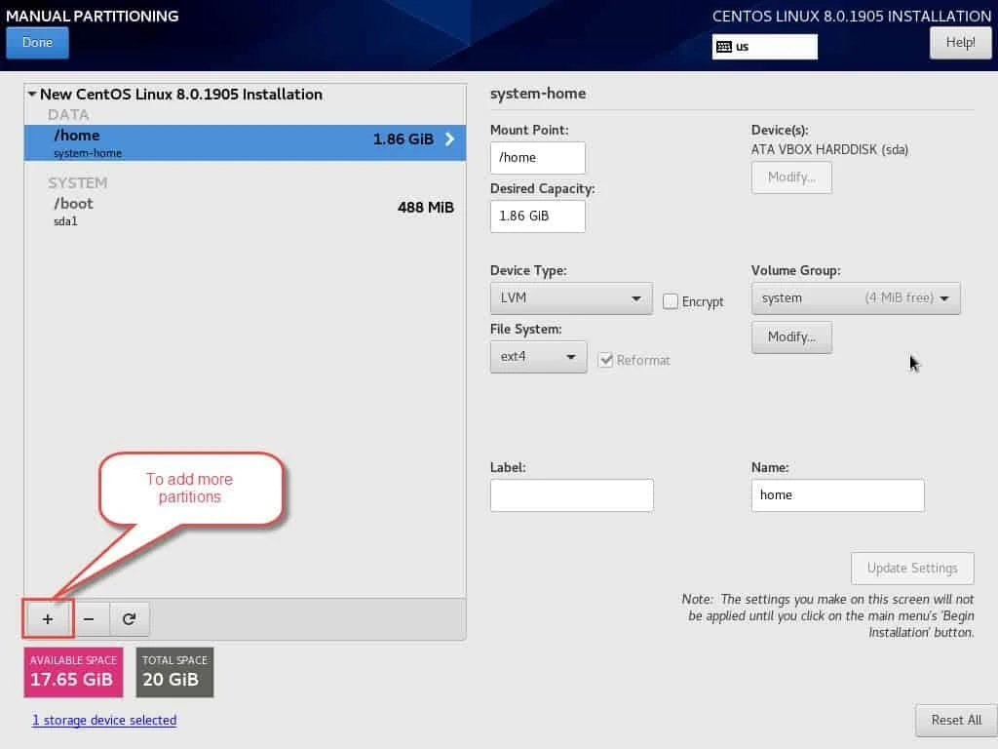Viewport: 998px width, 749px height.
Task: Click the Update Settings button
Action: (912, 568)
